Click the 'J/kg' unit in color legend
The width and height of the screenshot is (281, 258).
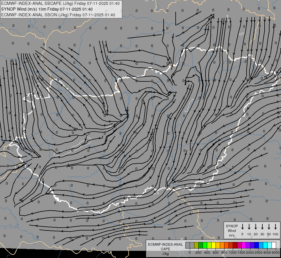(x=165, y=254)
